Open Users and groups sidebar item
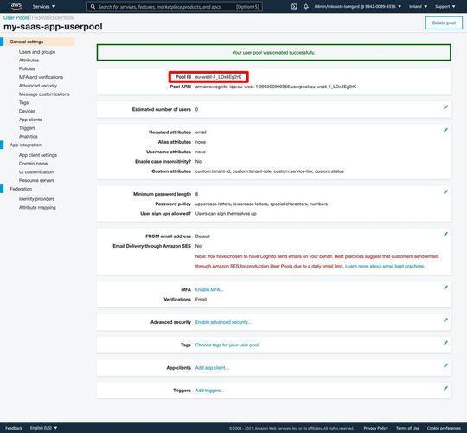This screenshot has width=467, height=433. (37, 52)
